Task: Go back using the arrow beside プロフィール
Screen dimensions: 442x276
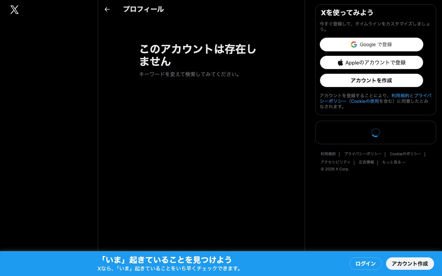Action: 107,9
